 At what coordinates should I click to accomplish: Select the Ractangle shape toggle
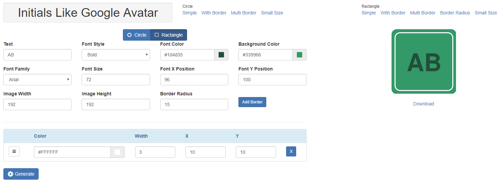pyautogui.click(x=169, y=35)
